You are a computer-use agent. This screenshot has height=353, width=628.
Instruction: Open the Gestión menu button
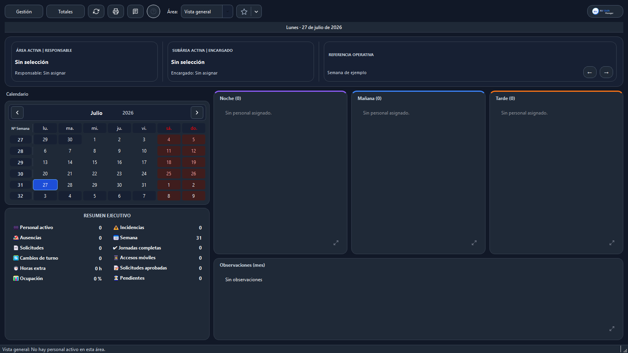[x=24, y=12]
